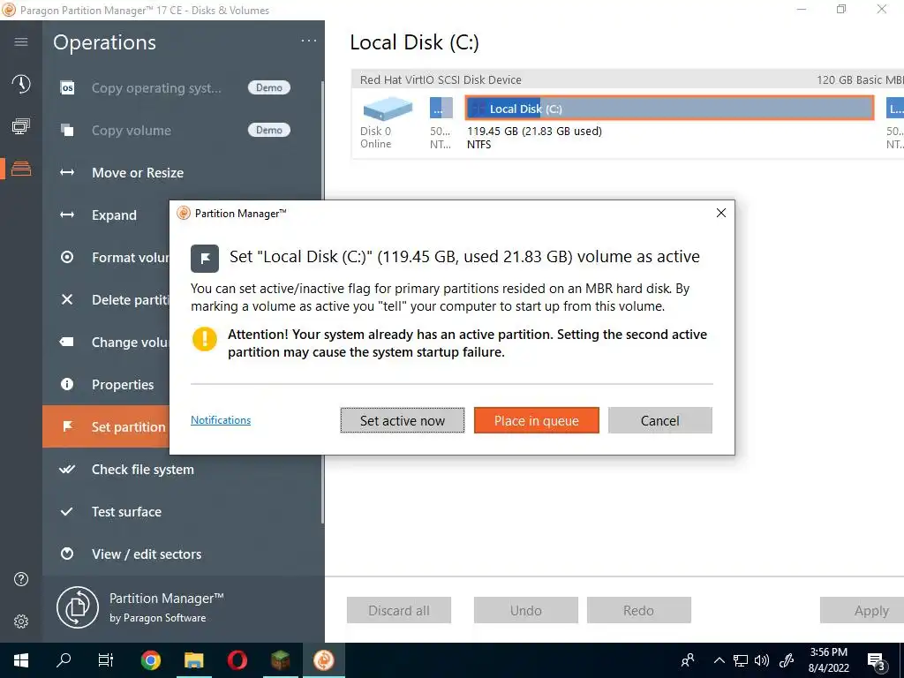Open the Notifications link
The height and width of the screenshot is (678, 904).
(x=221, y=420)
